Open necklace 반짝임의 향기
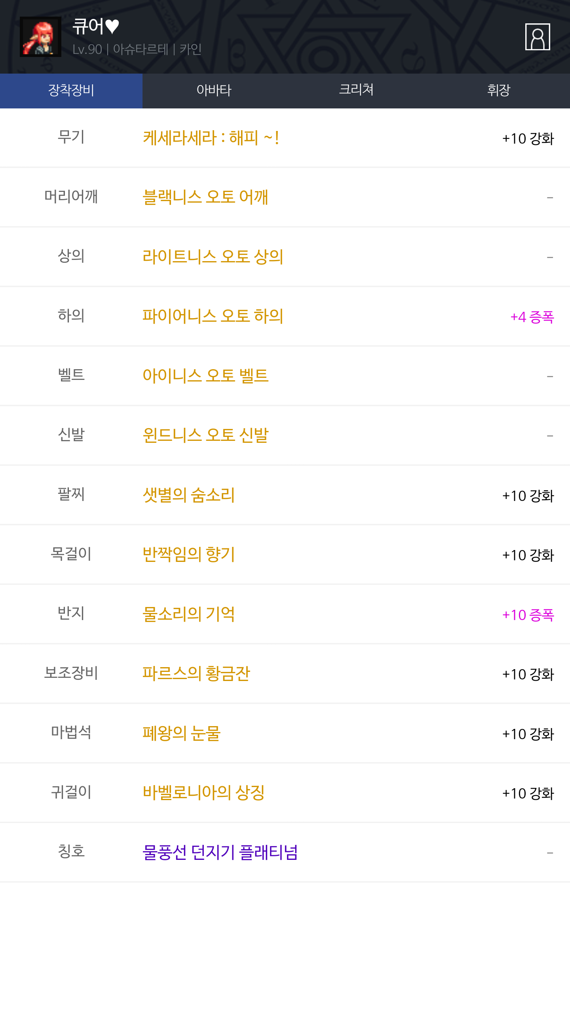 pos(189,554)
